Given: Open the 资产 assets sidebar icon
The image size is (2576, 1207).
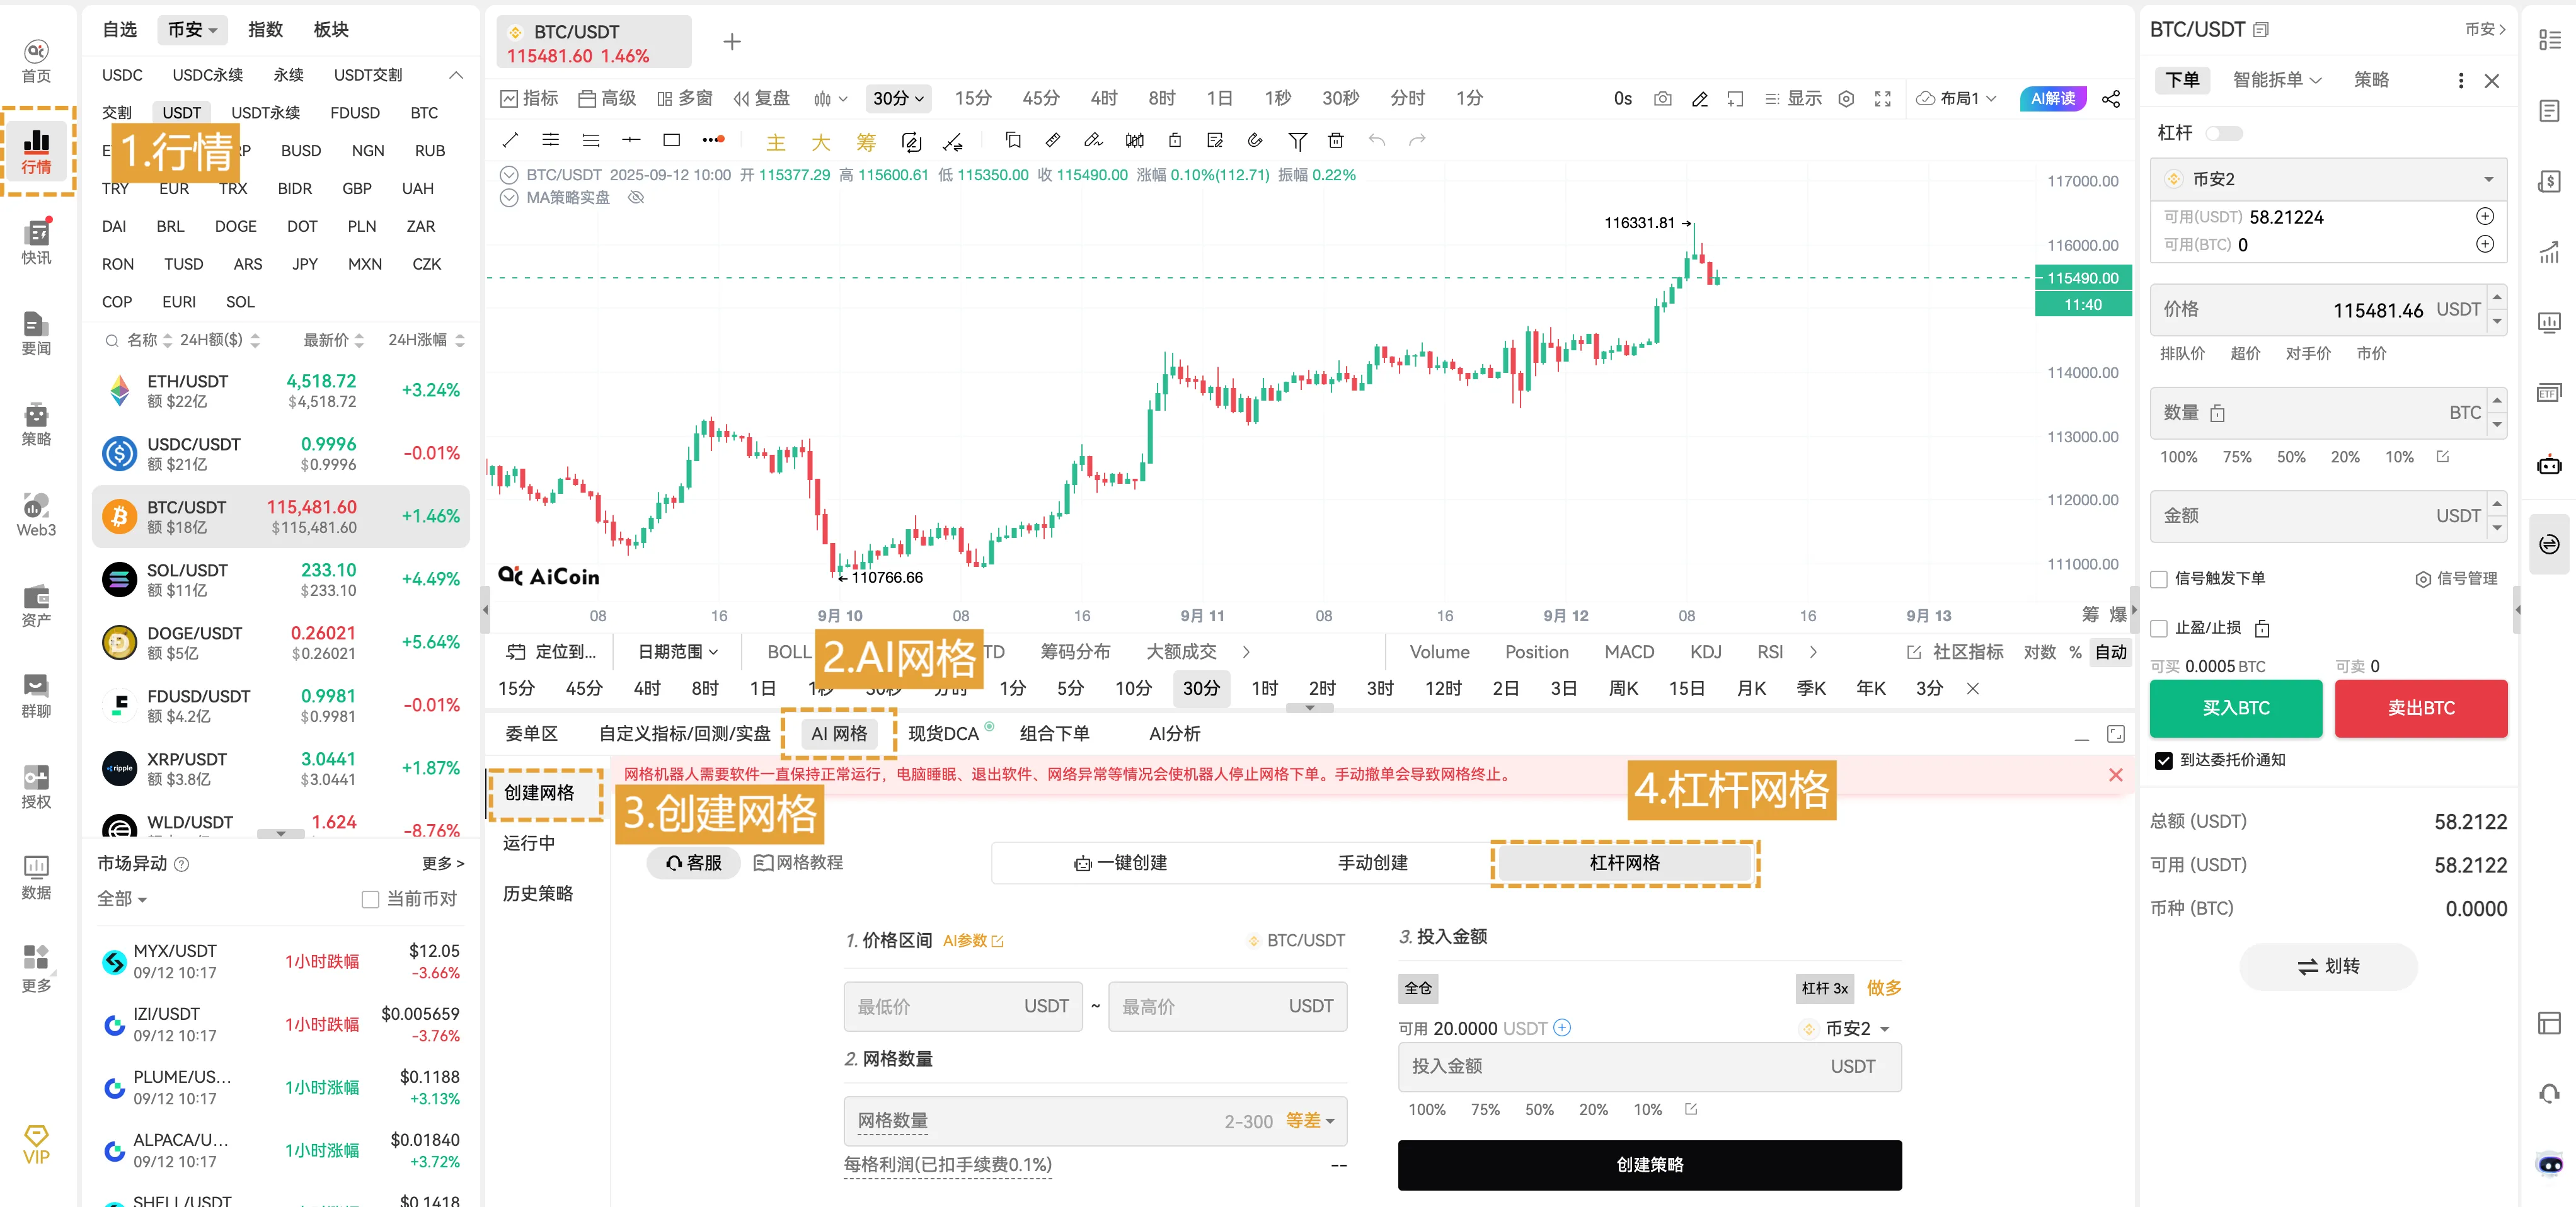Looking at the screenshot, I should point(36,604).
